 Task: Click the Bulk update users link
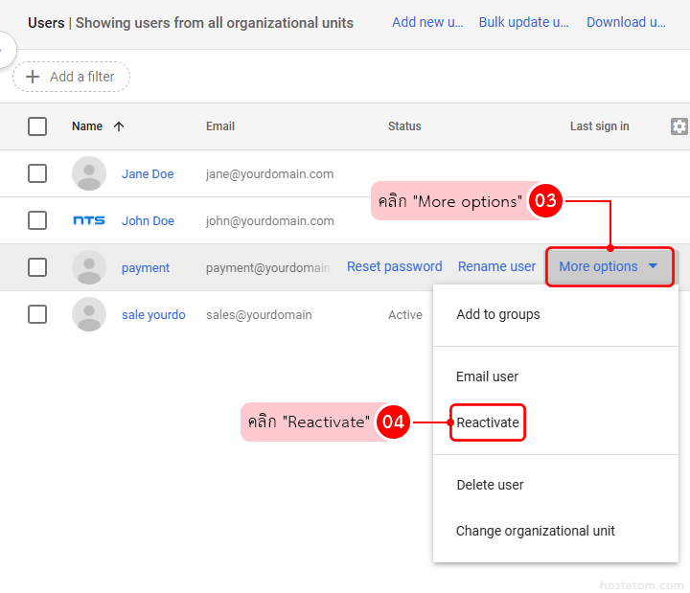pos(523,22)
